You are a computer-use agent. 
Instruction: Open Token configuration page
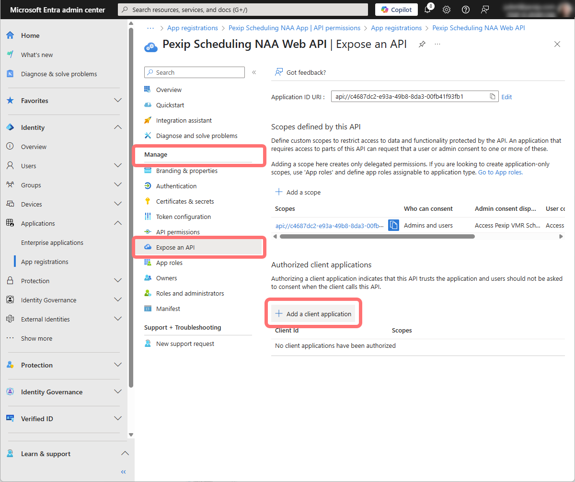(x=183, y=217)
